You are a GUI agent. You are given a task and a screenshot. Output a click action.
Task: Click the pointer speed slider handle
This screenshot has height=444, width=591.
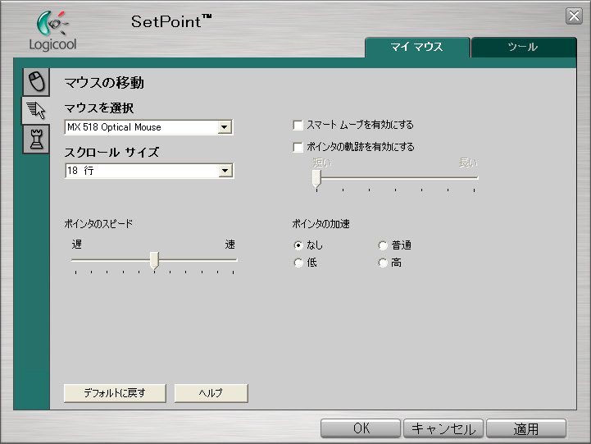point(154,260)
